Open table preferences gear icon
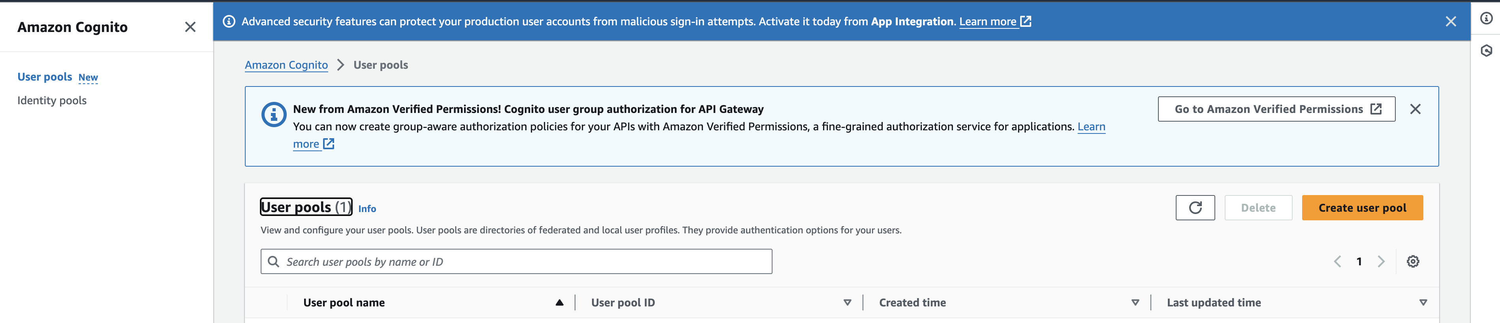 click(x=1412, y=261)
